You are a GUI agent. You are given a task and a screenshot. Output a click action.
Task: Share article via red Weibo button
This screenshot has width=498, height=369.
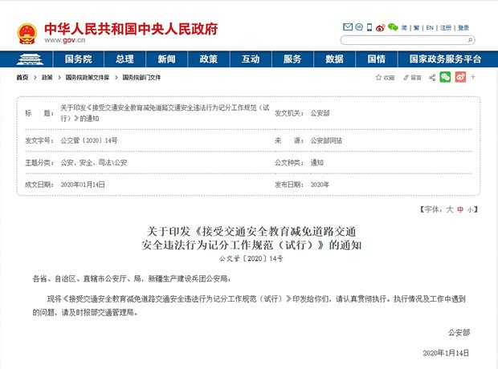coord(460,77)
